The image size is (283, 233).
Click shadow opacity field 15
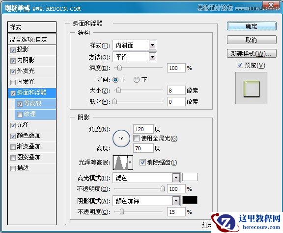176,212
